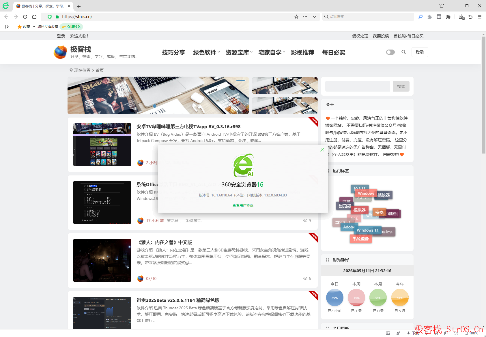Viewport: 486px width, 337px height.
Task: Click the 本周 14% progress circle
Action: tap(356, 298)
